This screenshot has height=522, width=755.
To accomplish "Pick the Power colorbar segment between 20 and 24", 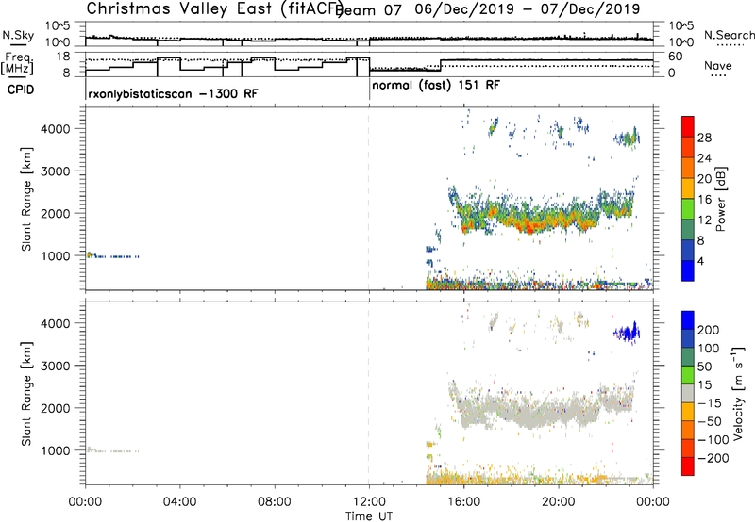I will click(688, 168).
